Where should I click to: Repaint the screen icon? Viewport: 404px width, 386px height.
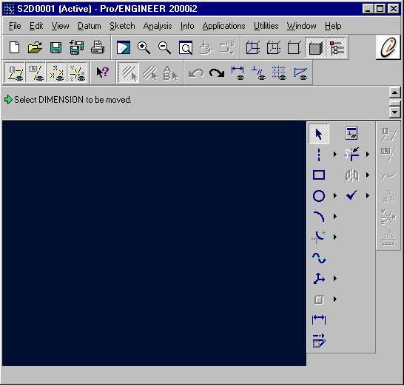123,47
